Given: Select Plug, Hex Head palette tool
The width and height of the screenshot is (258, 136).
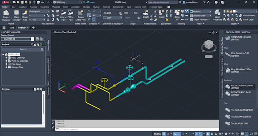Looking at the screenshot, I should click(x=239, y=71).
